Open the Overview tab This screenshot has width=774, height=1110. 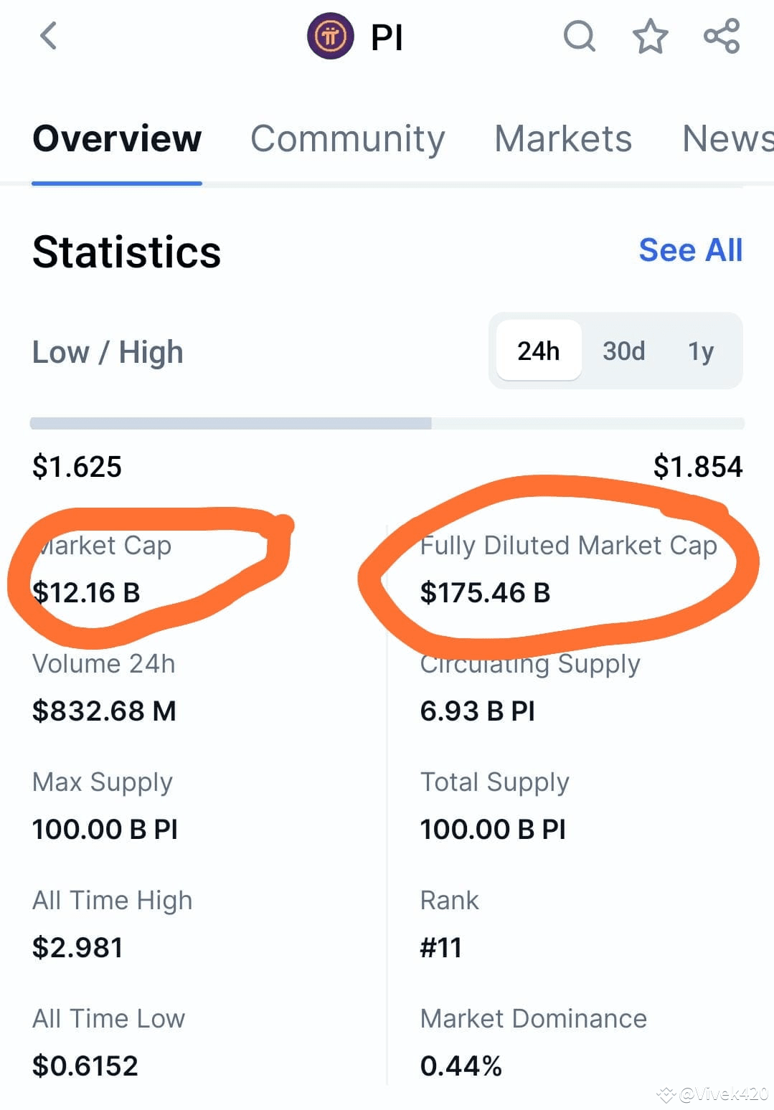[117, 138]
